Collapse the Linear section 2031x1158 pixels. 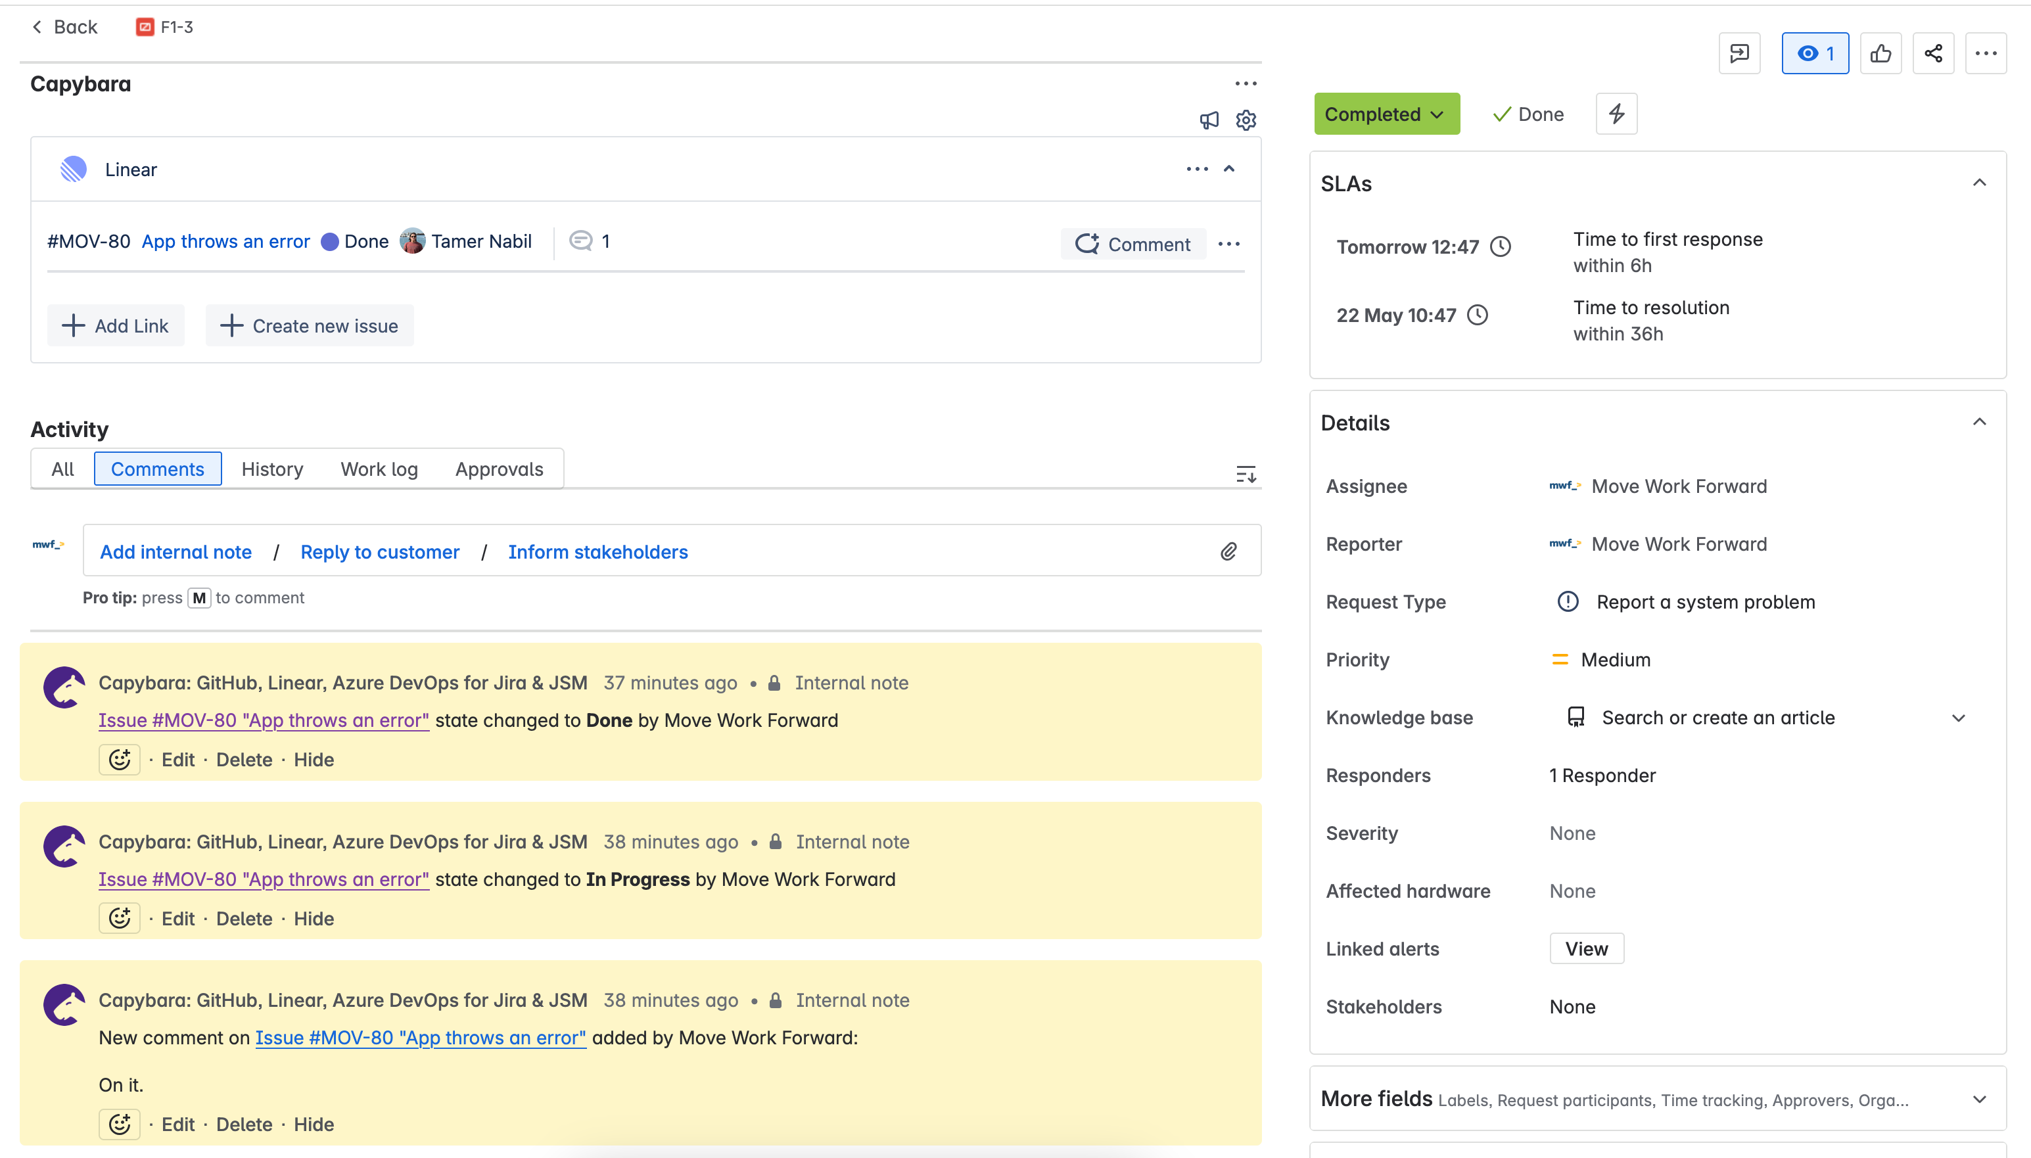pyautogui.click(x=1229, y=169)
